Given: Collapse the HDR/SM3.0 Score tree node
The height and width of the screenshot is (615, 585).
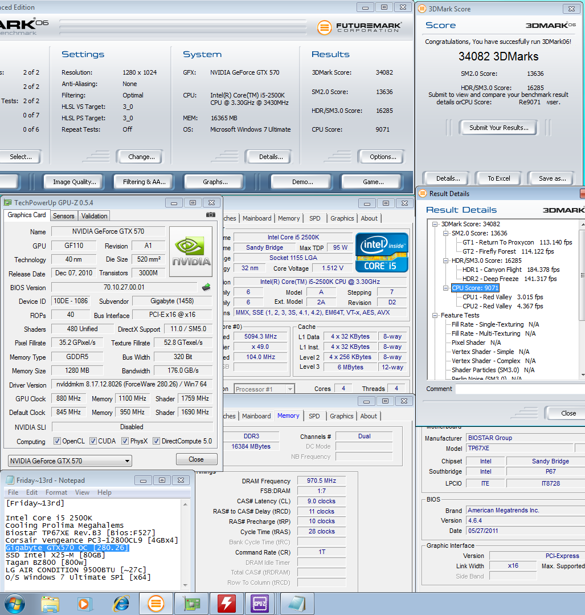Looking at the screenshot, I should (445, 261).
